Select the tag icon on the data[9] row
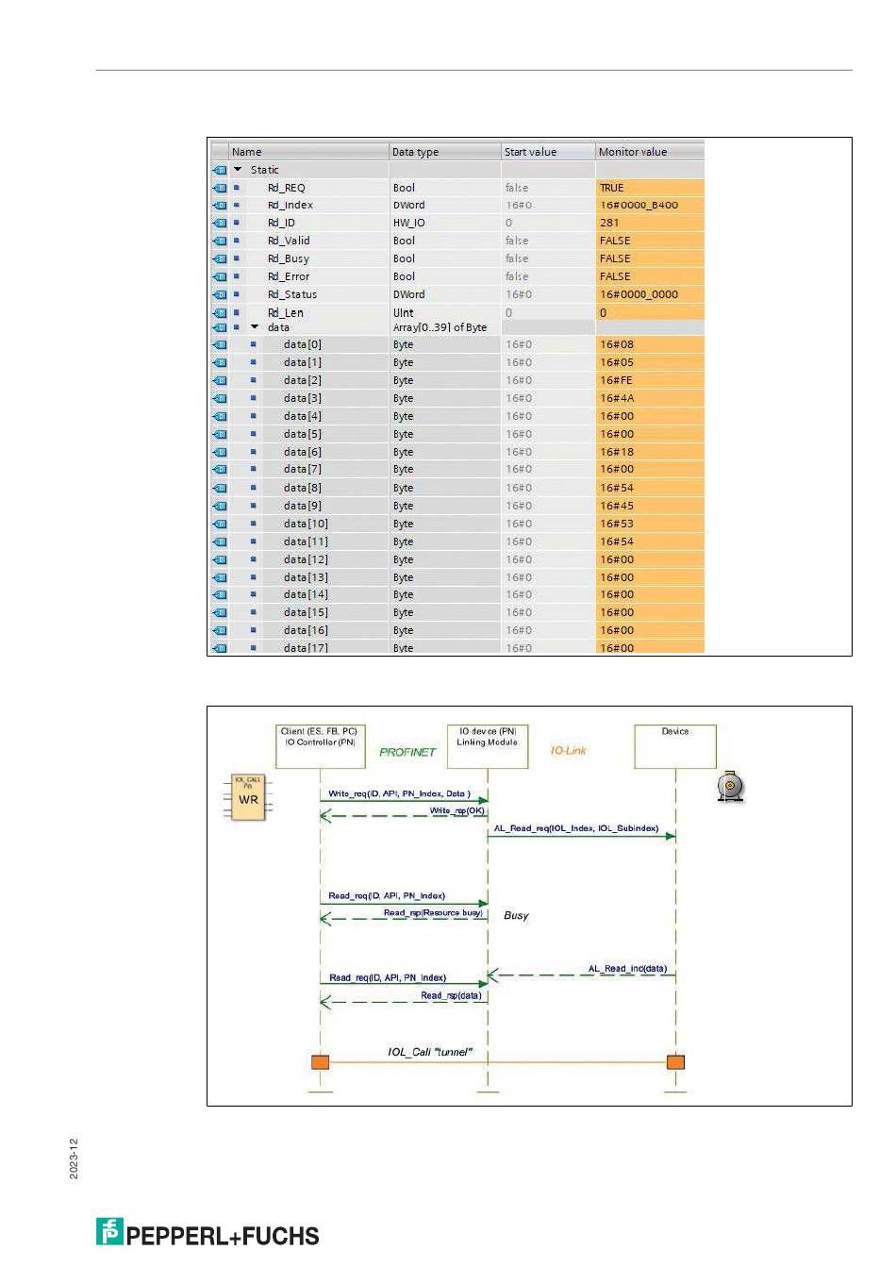896x1283 pixels. point(220,506)
